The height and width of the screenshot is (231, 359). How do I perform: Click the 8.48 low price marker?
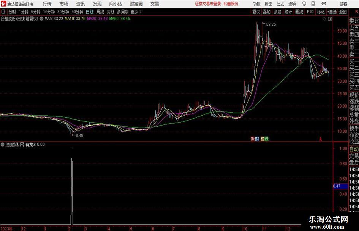click(79, 135)
